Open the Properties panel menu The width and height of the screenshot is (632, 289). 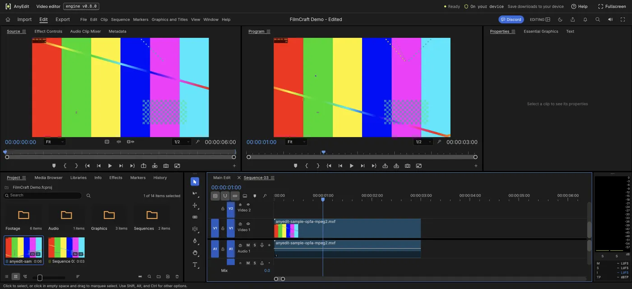[513, 32]
